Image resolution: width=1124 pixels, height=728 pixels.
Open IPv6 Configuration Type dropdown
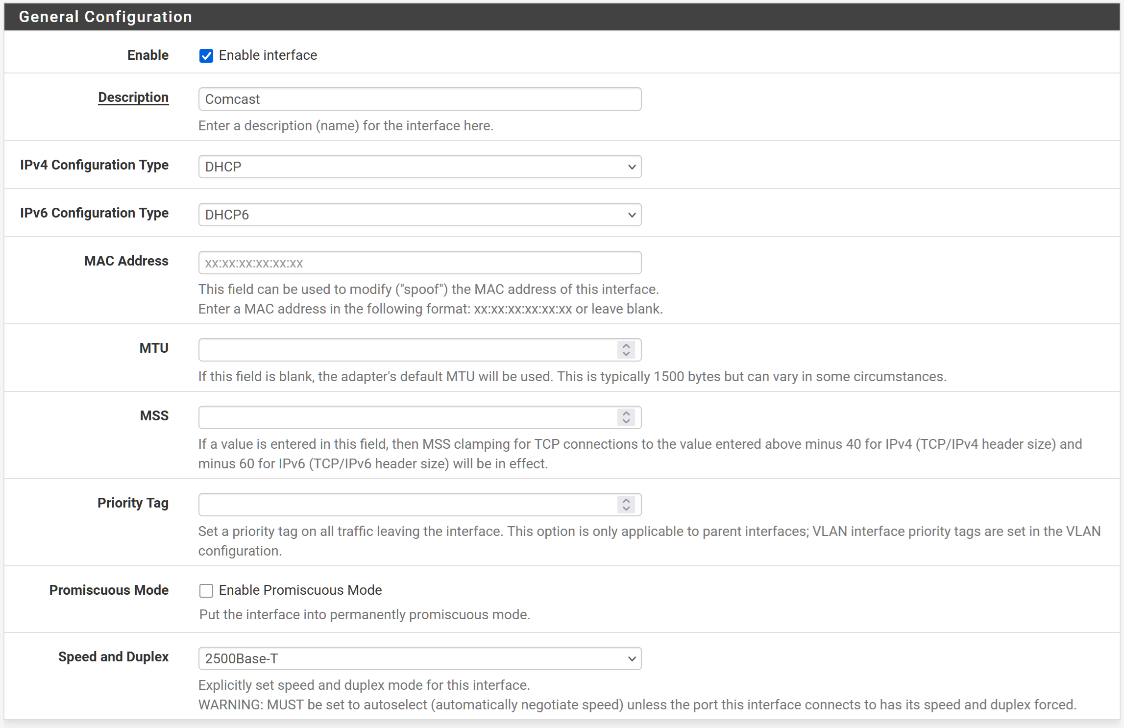tap(419, 215)
